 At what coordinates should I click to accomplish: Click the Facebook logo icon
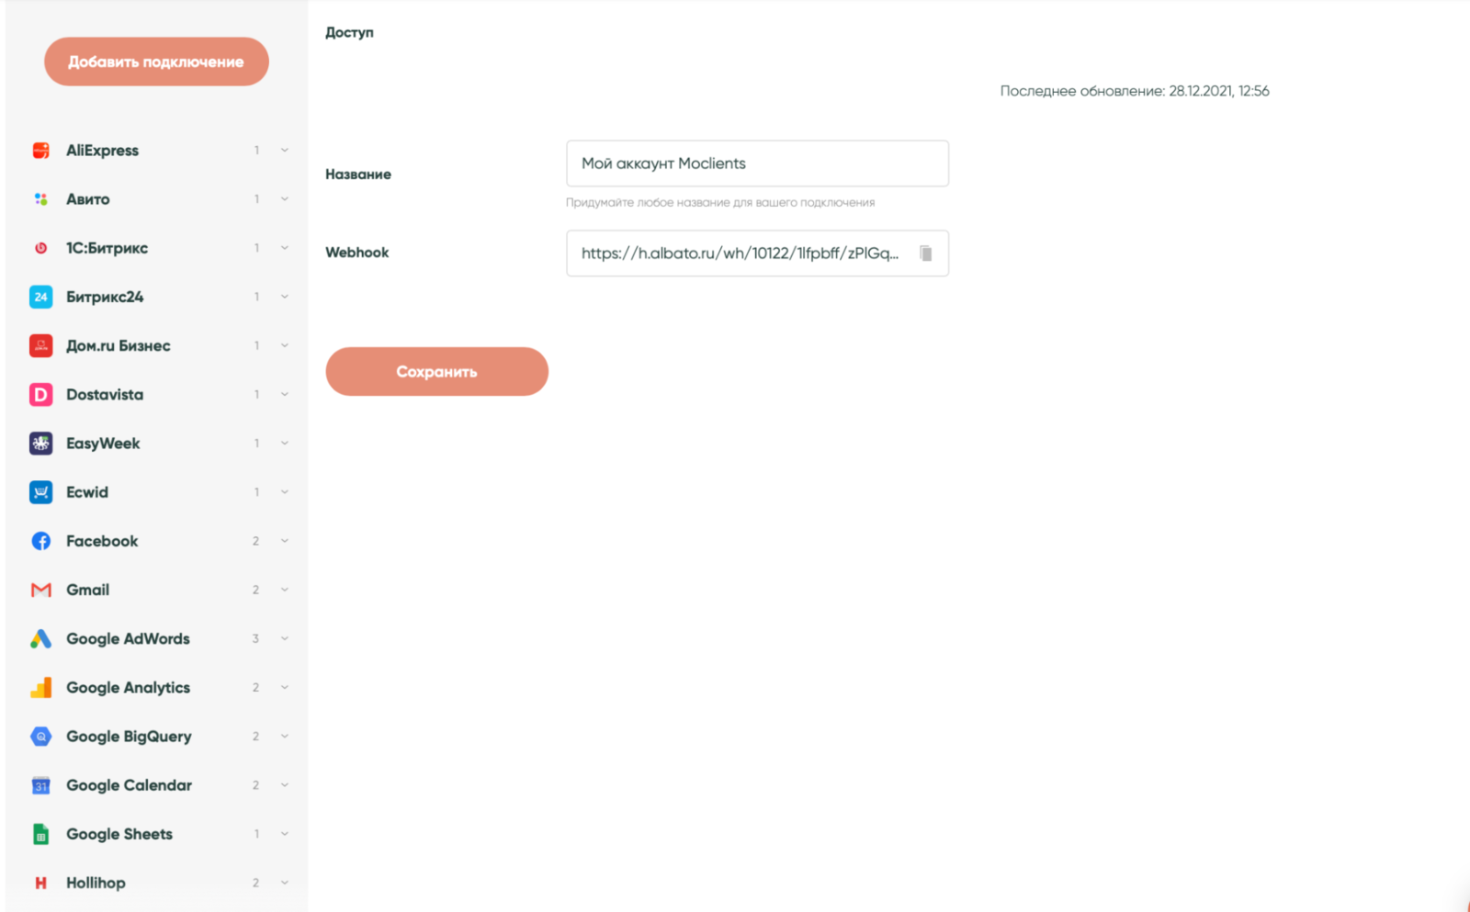(x=40, y=541)
